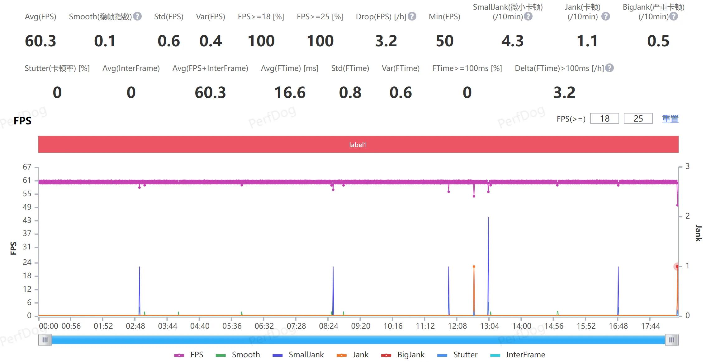
Task: Toggle BigJank legend entry
Action: pos(403,355)
